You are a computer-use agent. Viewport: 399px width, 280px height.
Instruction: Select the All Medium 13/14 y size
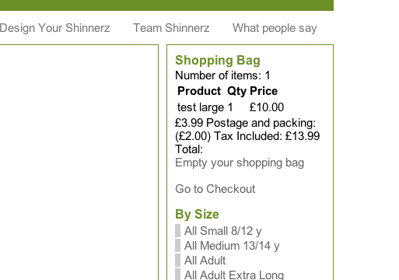tap(232, 246)
